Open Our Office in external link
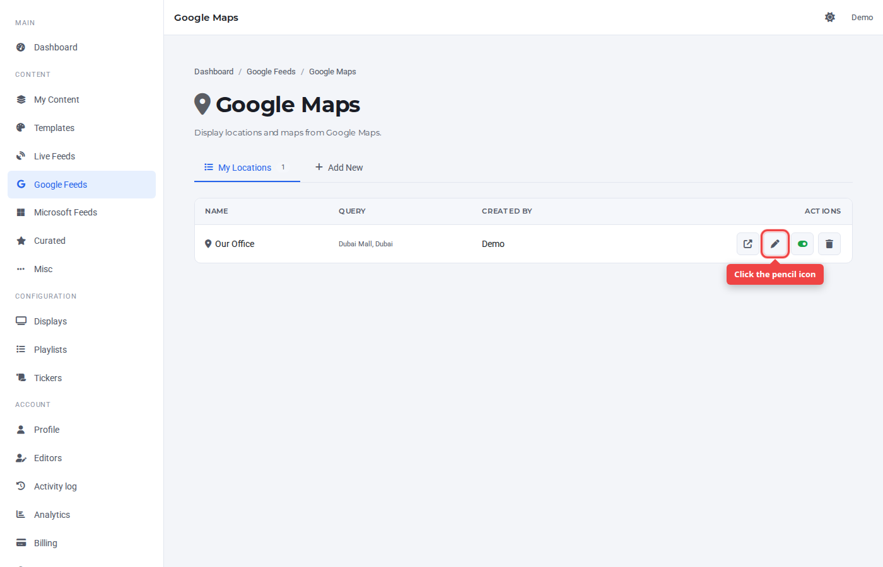Screen dimensions: 883x567 point(748,244)
